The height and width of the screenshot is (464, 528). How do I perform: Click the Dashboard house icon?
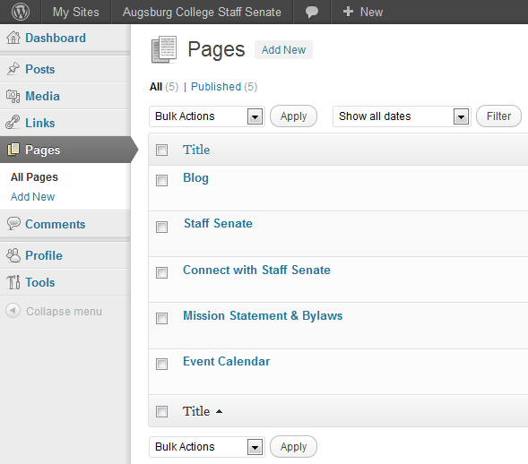tap(13, 38)
